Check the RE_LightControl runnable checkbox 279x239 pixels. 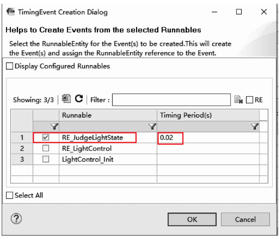[x=46, y=149]
